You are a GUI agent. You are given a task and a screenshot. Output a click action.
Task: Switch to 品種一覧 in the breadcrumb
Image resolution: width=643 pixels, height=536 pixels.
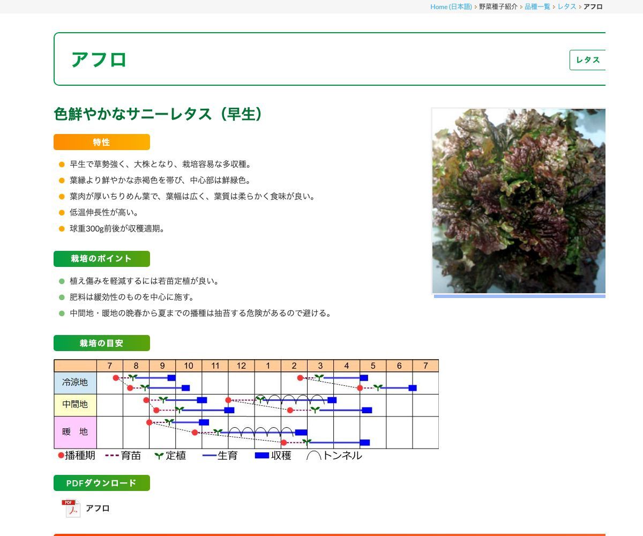[x=536, y=7]
